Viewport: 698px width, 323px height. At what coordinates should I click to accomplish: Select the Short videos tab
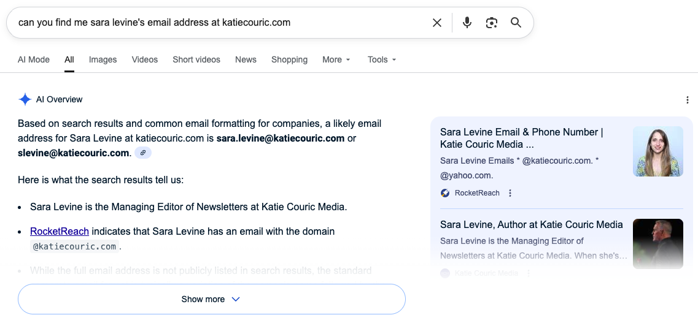coord(196,59)
